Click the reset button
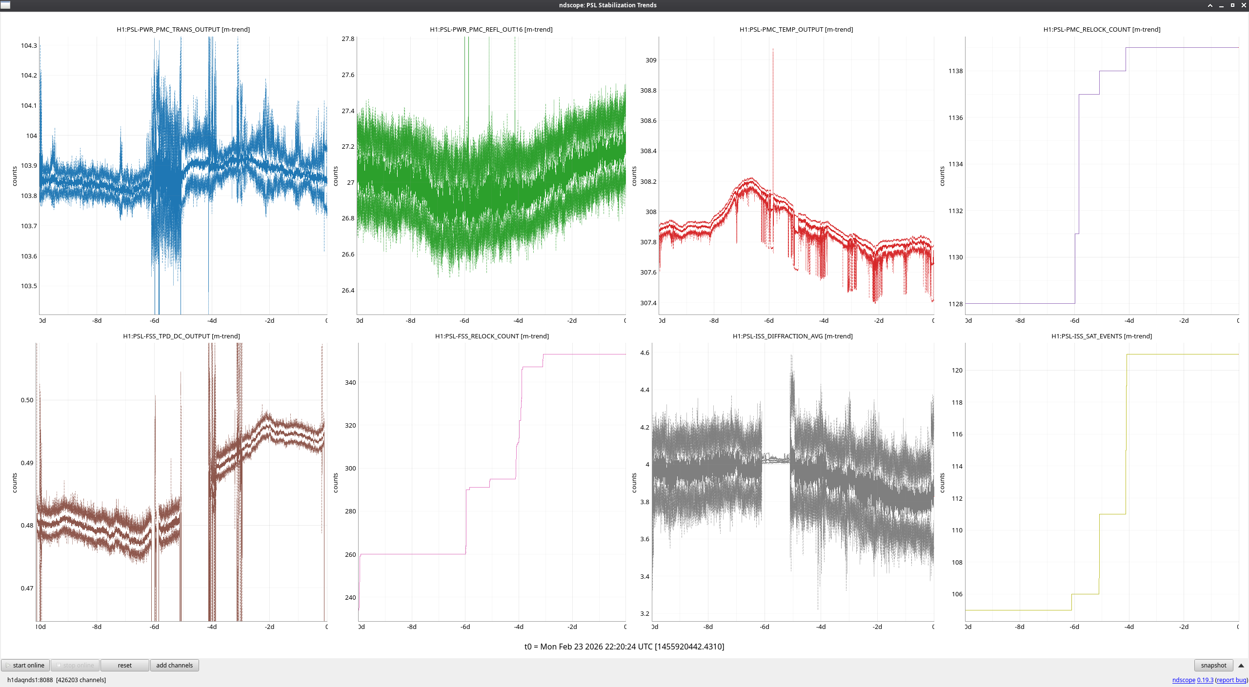 (x=124, y=665)
